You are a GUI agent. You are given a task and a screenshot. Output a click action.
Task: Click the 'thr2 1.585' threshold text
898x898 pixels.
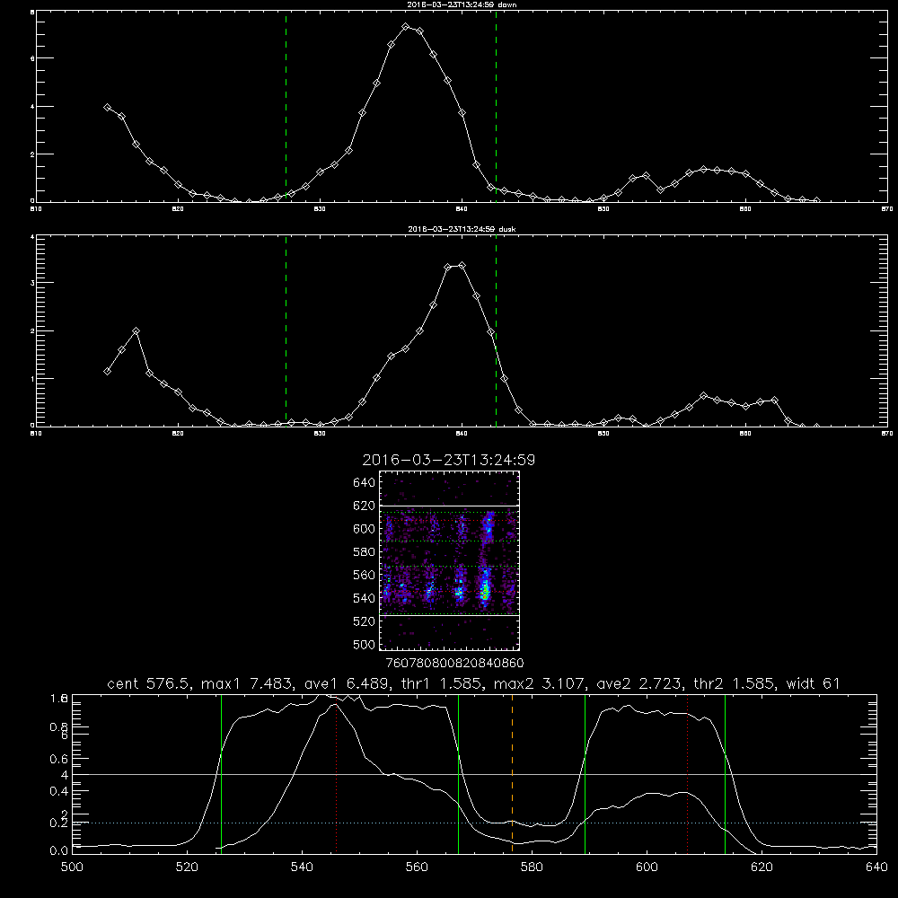735,683
